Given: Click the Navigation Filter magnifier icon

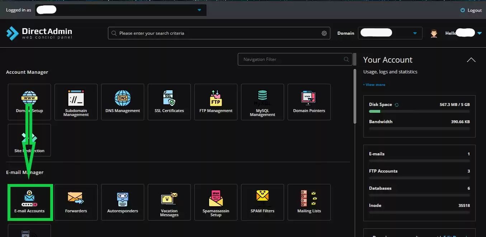Looking at the screenshot, I should [346, 59].
